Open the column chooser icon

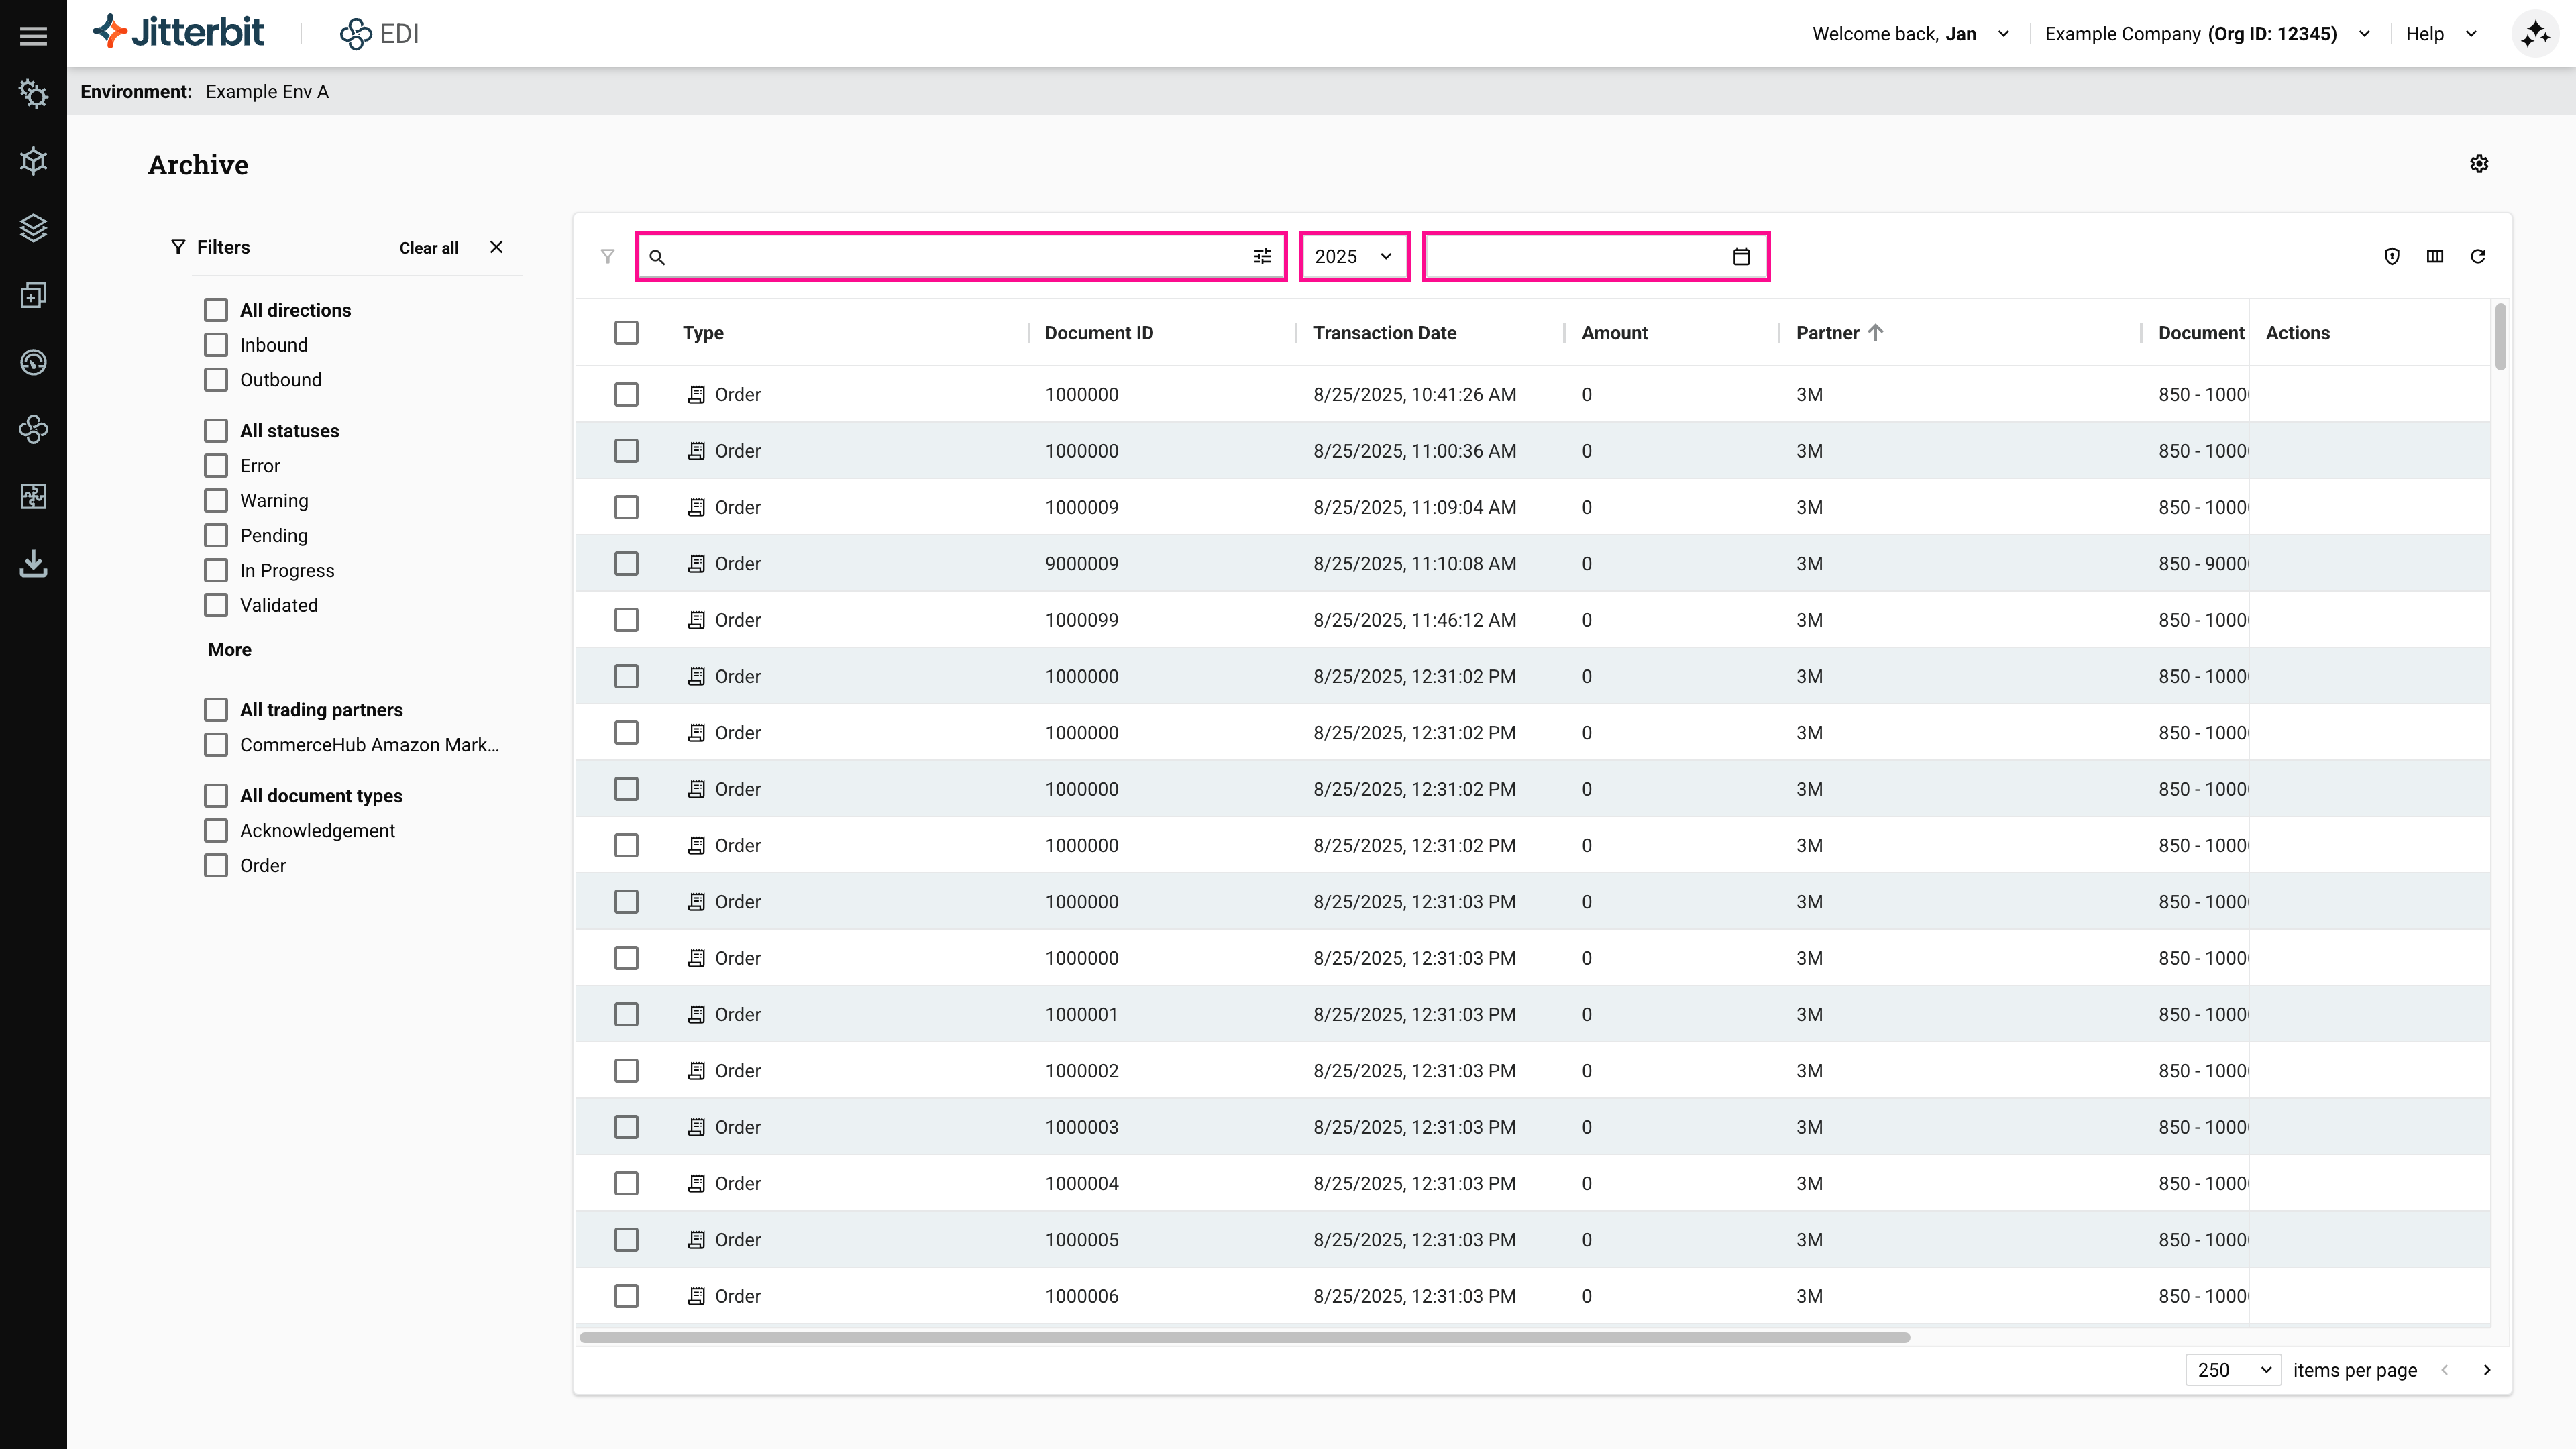2434,256
